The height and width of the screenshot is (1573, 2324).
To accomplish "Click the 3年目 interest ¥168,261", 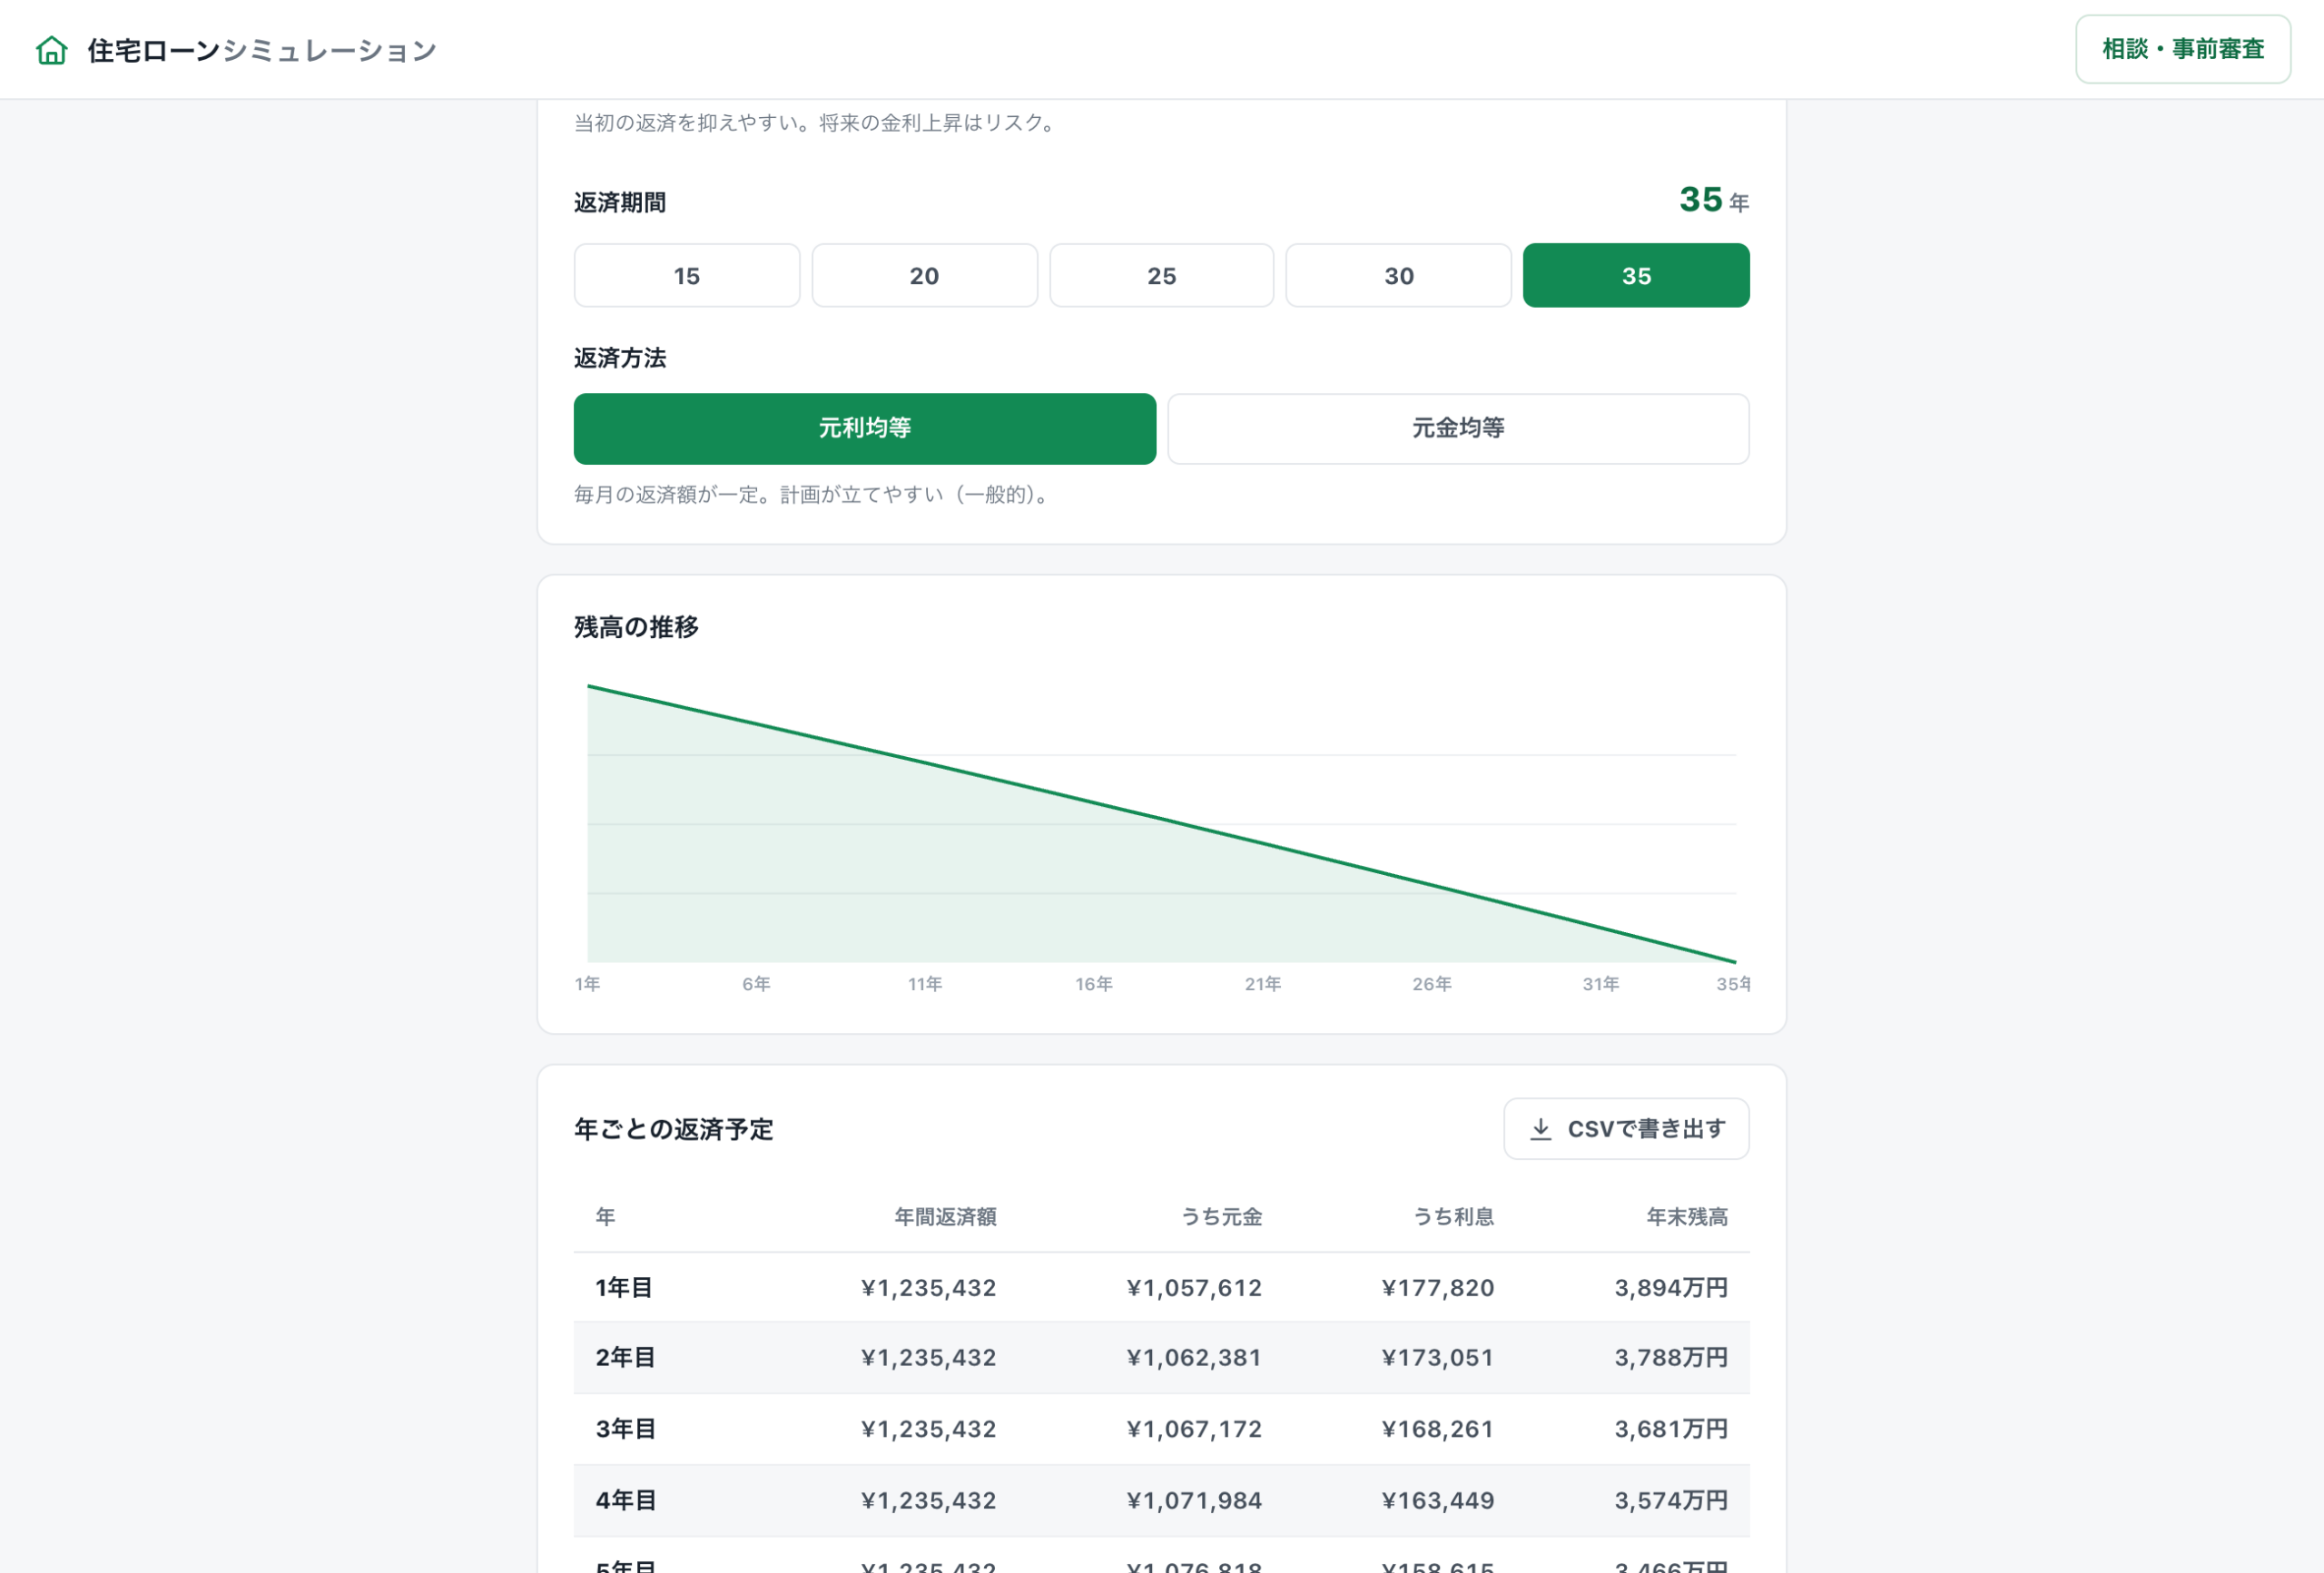I will click(x=1438, y=1430).
